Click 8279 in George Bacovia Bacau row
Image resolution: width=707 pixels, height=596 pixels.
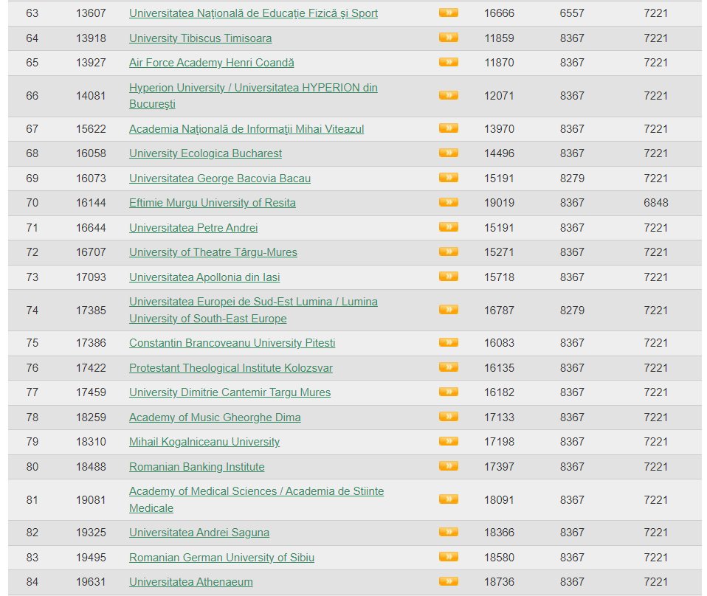[572, 179]
